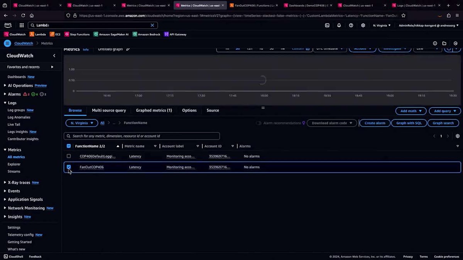
Task: Click the Info link beside Metrics heading
Action: click(x=86, y=49)
